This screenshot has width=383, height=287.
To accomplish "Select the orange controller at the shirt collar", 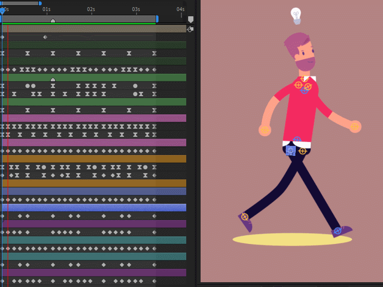I will [x=304, y=78].
